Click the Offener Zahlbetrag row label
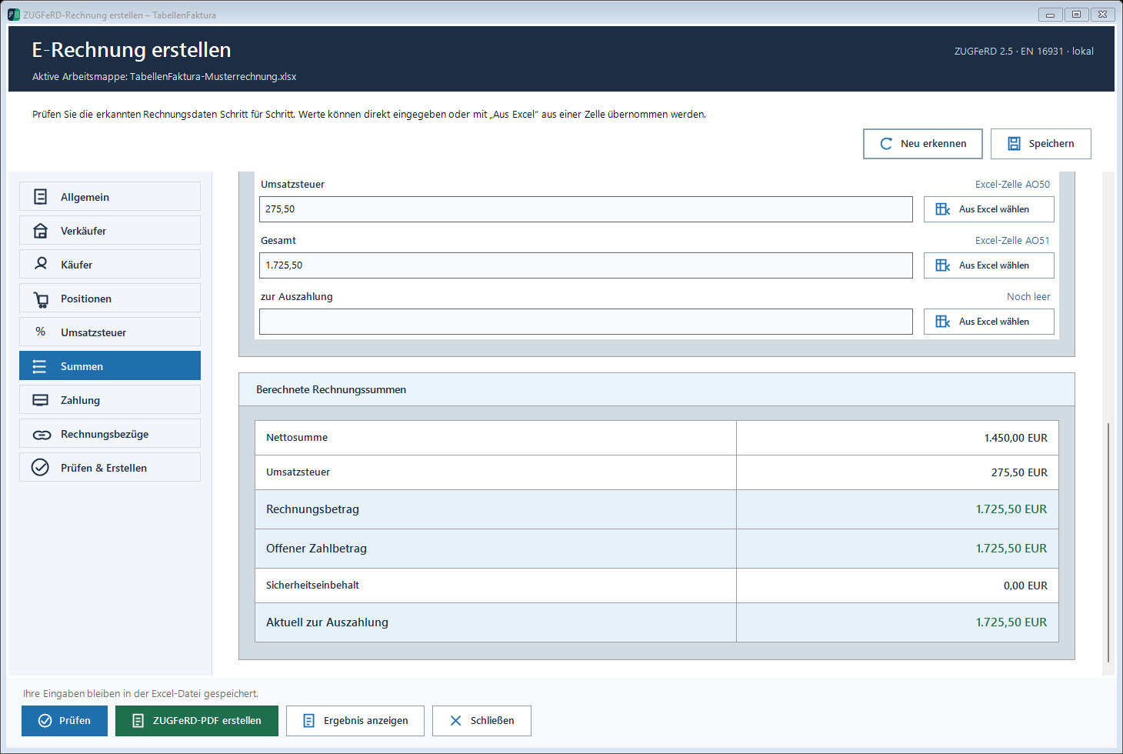Screen dimensions: 1123x754 point(316,549)
